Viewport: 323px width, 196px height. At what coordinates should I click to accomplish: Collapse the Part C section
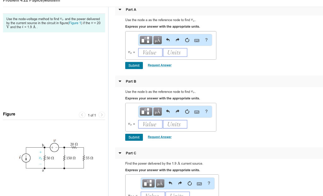(120, 153)
